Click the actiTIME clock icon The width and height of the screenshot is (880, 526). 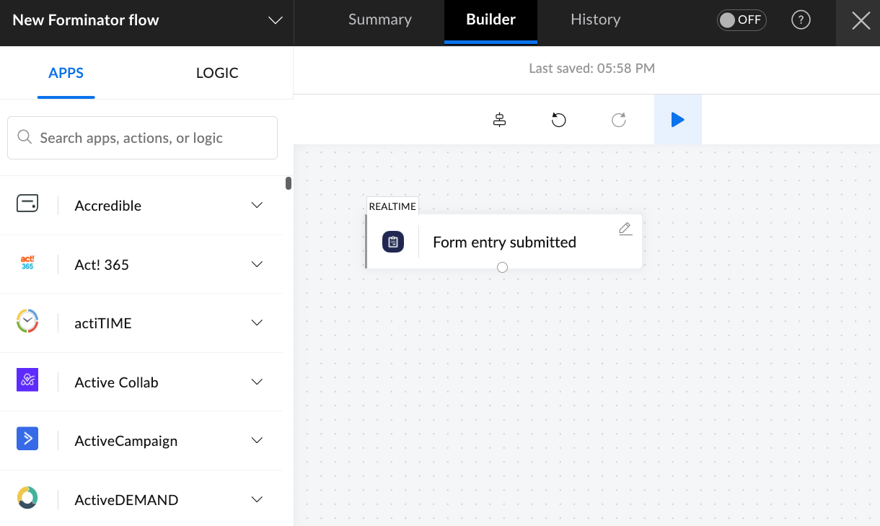point(27,321)
